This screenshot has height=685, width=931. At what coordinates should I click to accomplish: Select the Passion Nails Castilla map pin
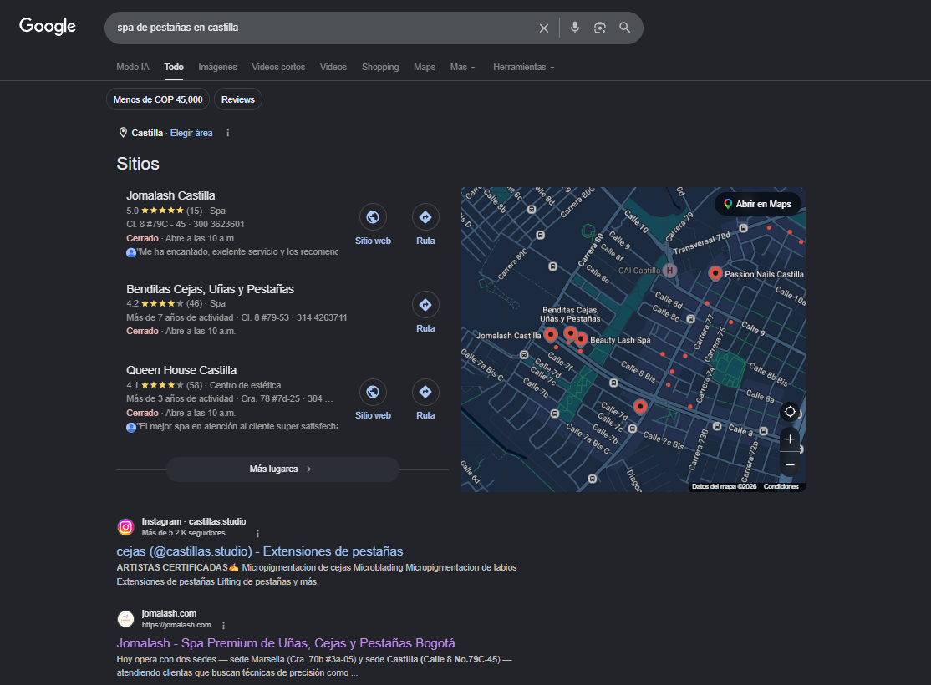pyautogui.click(x=715, y=273)
